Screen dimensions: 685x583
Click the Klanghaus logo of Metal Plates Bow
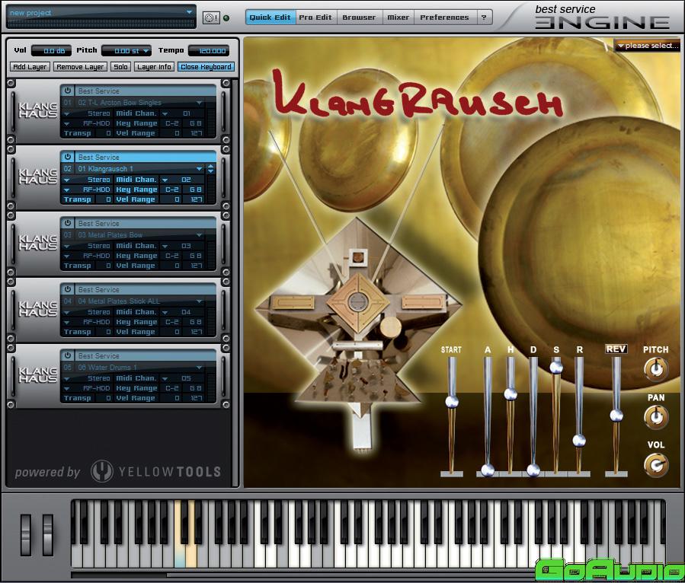38,243
